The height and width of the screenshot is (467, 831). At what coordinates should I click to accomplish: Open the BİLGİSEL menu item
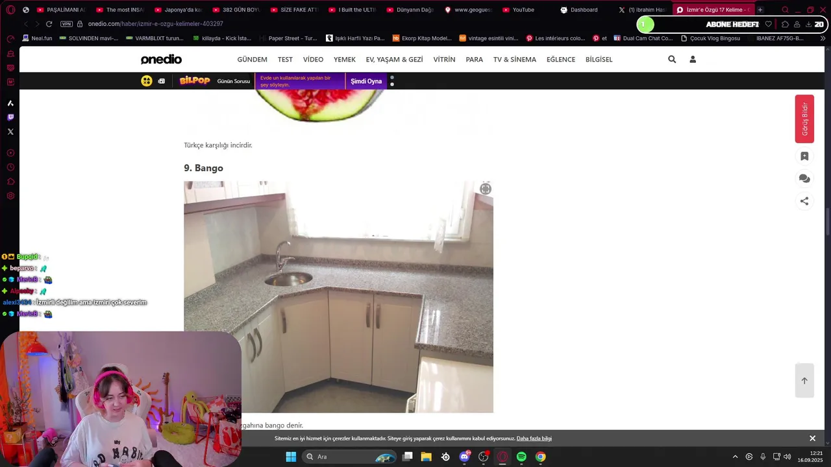(599, 59)
